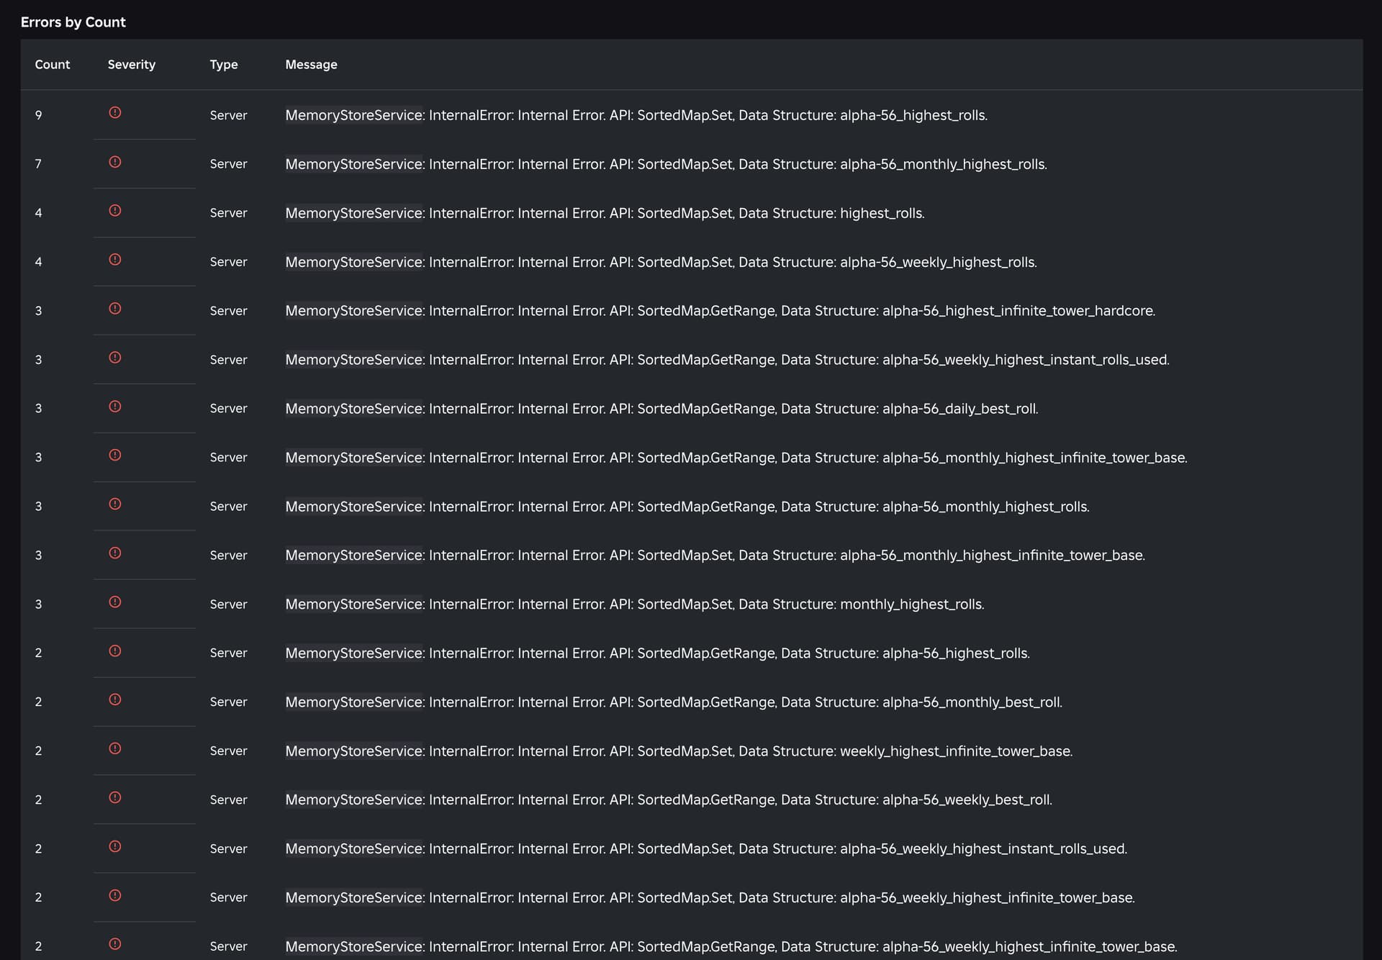Viewport: 1382px width, 960px height.
Task: Click the Type column header
Action: coord(223,65)
